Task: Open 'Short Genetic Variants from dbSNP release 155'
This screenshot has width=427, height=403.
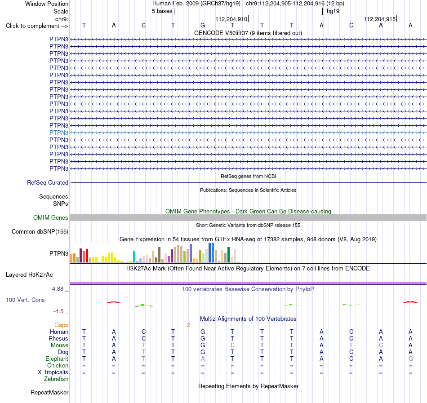Action: 248,225
